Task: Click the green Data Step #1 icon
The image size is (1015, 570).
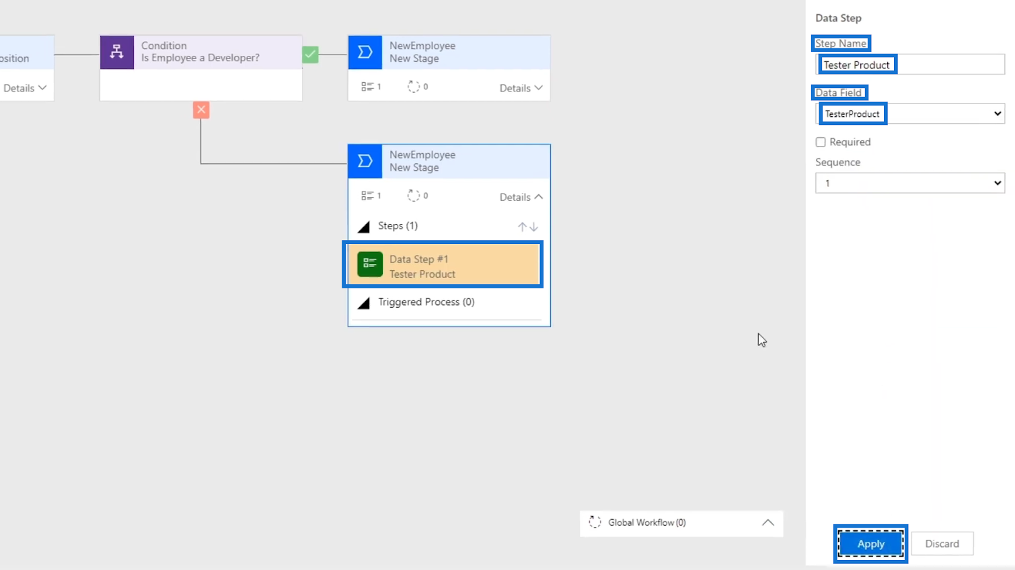Action: coord(370,264)
